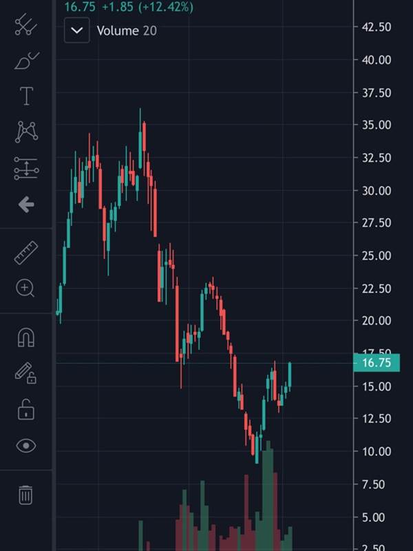The width and height of the screenshot is (413, 551).
Task: Click the 20.00 price scale label
Action: tap(377, 320)
